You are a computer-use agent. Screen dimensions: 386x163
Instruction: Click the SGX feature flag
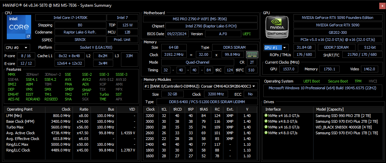[x=85, y=99]
